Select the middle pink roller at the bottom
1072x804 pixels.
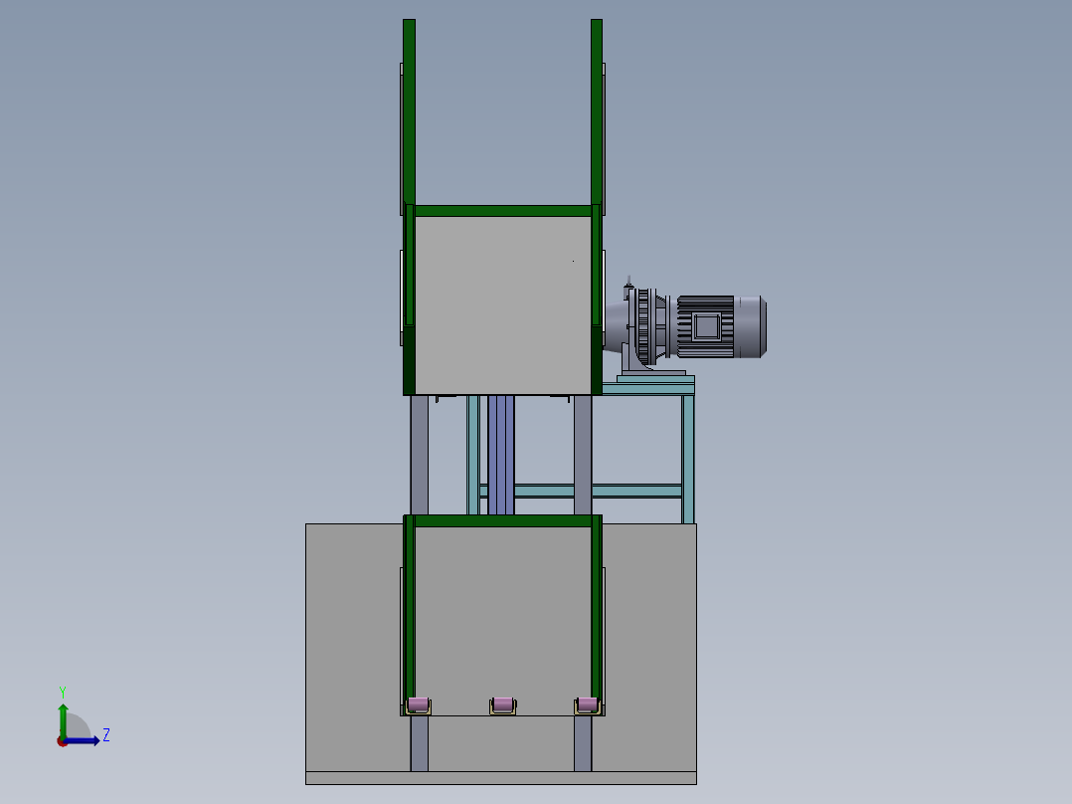(x=502, y=704)
